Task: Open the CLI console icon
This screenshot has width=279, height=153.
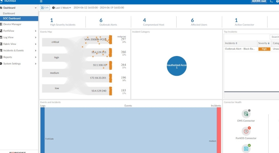Action: (271, 1)
